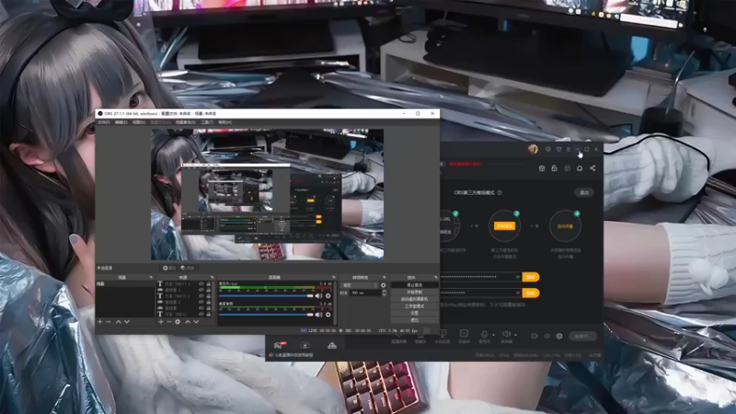Move the source down with the sources down arrow
The height and width of the screenshot is (414, 736).
pyautogui.click(x=196, y=322)
